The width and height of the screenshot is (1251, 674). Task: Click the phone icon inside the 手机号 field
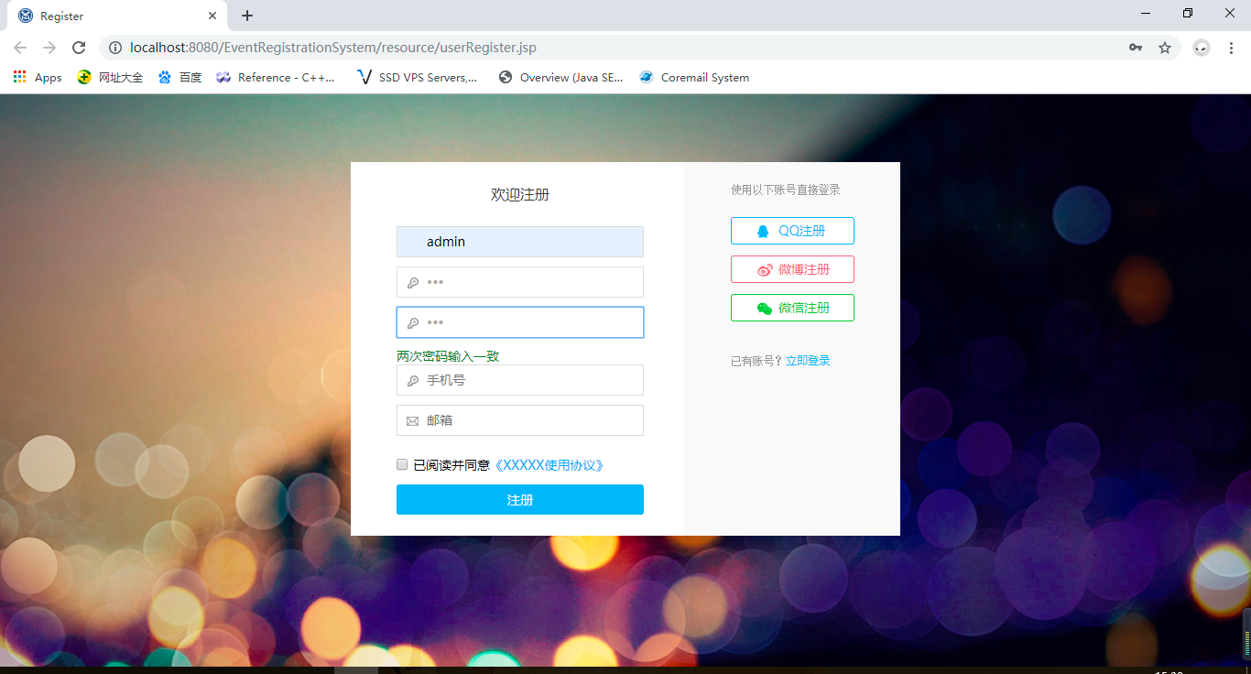pyautogui.click(x=412, y=380)
